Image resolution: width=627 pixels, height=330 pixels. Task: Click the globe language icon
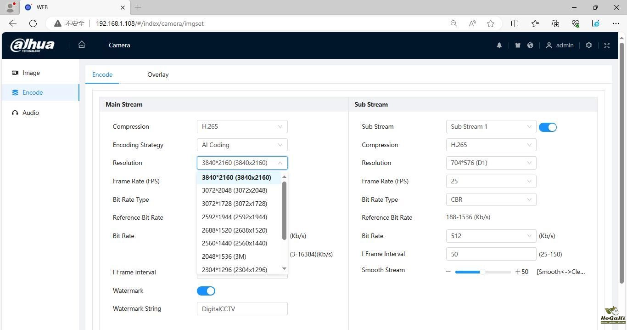(x=530, y=45)
